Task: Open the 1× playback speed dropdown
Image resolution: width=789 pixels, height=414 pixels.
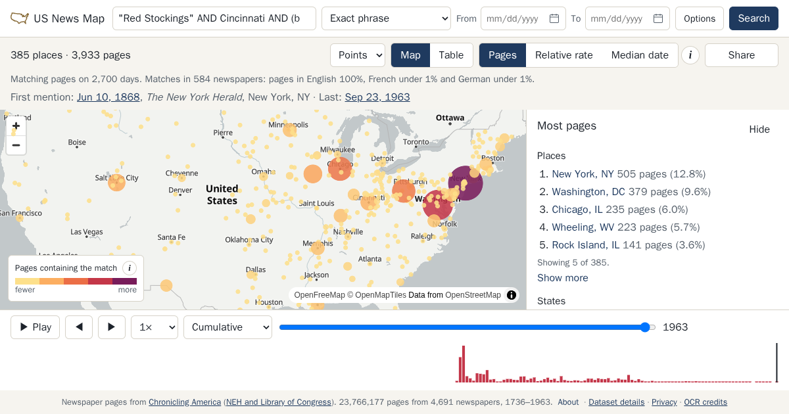Action: coord(155,327)
